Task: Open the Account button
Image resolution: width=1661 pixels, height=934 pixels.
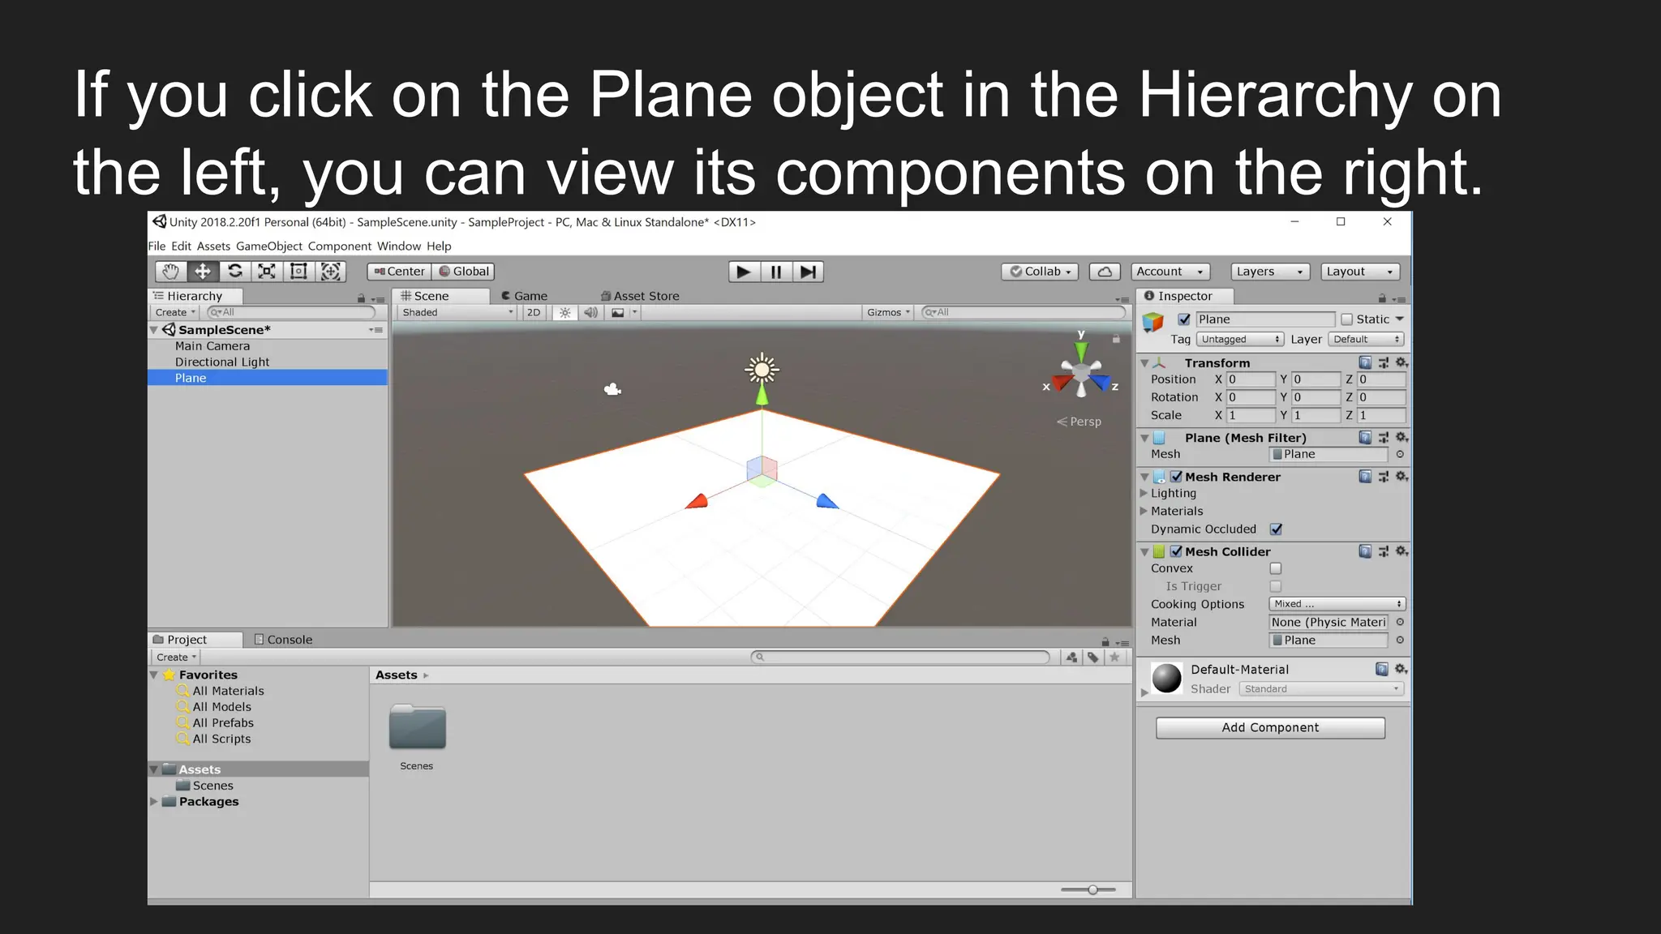Action: (1170, 272)
